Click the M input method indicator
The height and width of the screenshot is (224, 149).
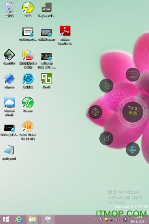click(x=125, y=220)
